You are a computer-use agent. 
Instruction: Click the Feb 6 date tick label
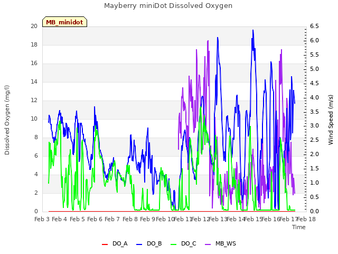click(95, 219)
